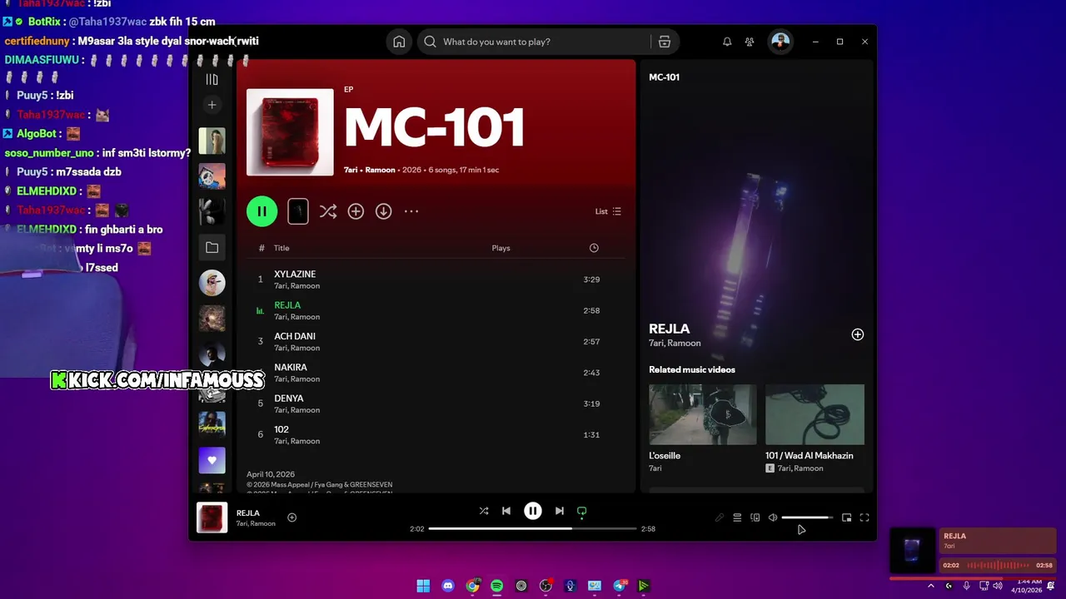Open Connect to a device icon
This screenshot has width=1066, height=599.
pyautogui.click(x=755, y=517)
